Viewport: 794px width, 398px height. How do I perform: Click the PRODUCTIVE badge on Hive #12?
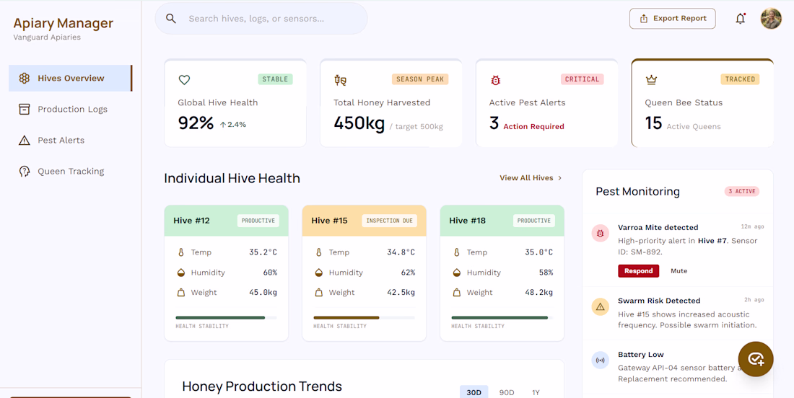click(258, 221)
